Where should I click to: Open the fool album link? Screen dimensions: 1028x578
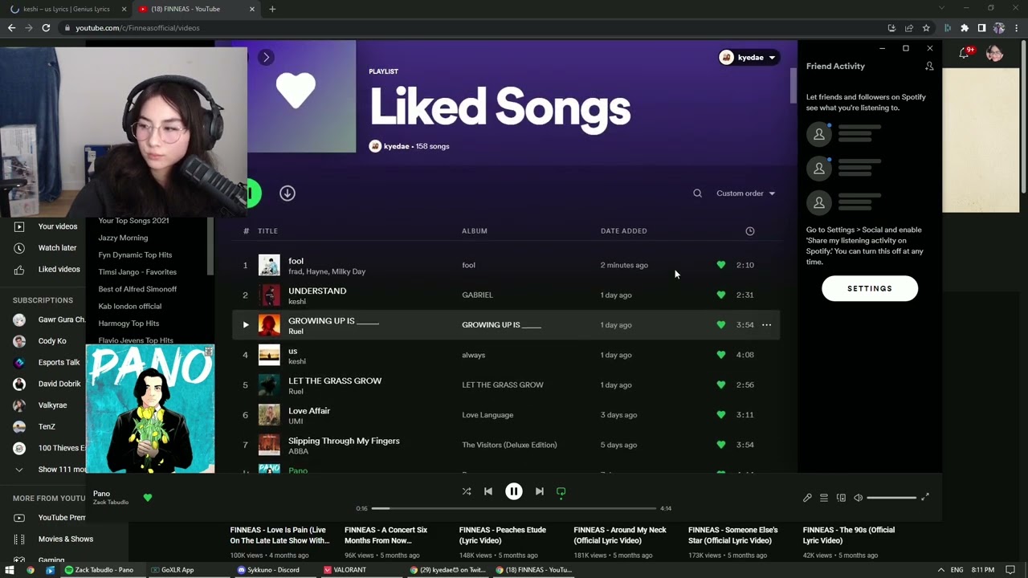(468, 265)
